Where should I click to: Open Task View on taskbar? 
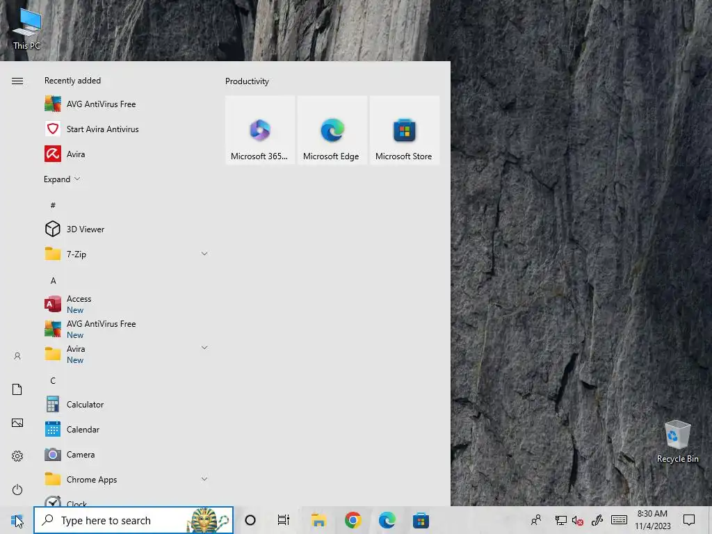(x=284, y=520)
